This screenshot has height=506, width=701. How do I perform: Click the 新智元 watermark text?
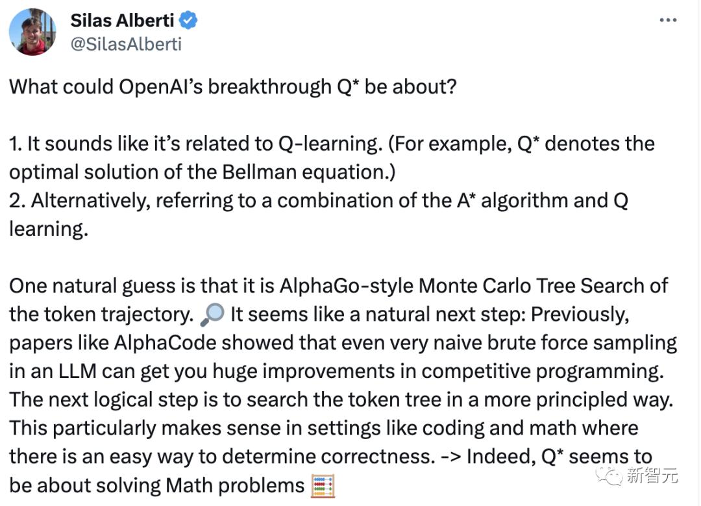(x=652, y=475)
